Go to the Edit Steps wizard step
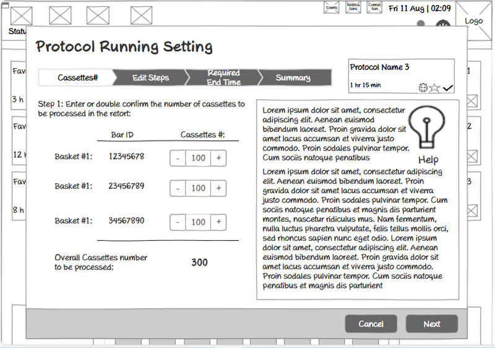This screenshot has height=348, width=495. [150, 77]
